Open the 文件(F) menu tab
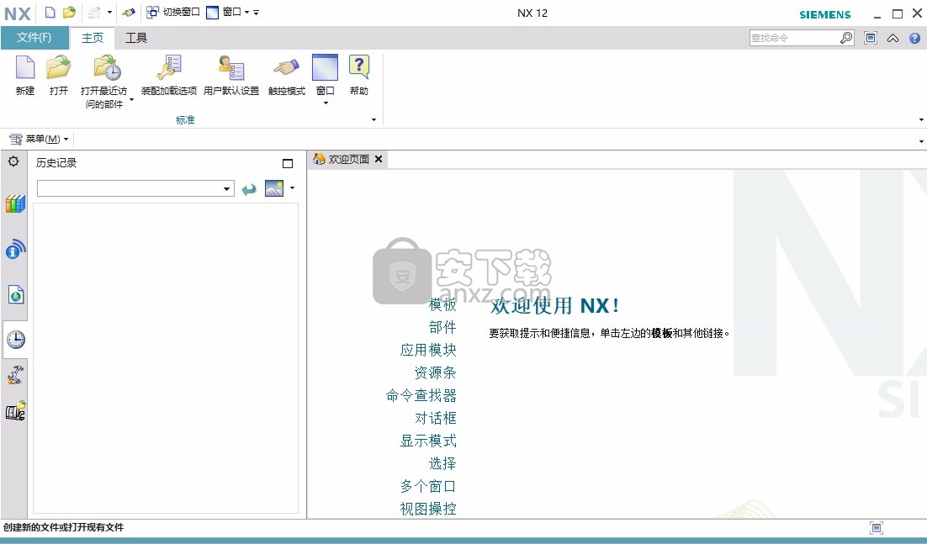Screen dimensions: 927x544 [x=34, y=38]
